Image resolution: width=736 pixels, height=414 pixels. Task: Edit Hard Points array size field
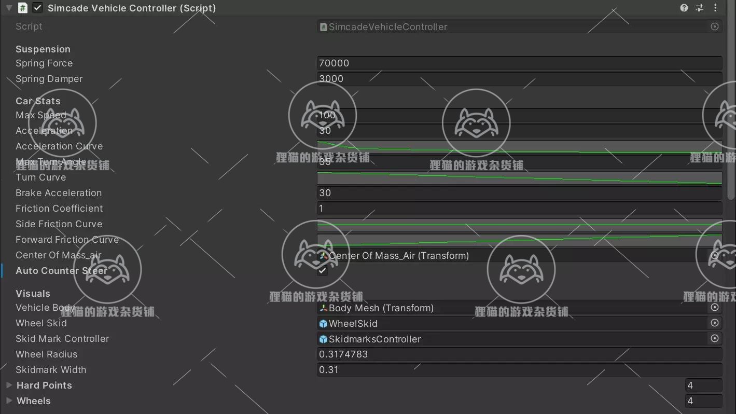(703, 385)
